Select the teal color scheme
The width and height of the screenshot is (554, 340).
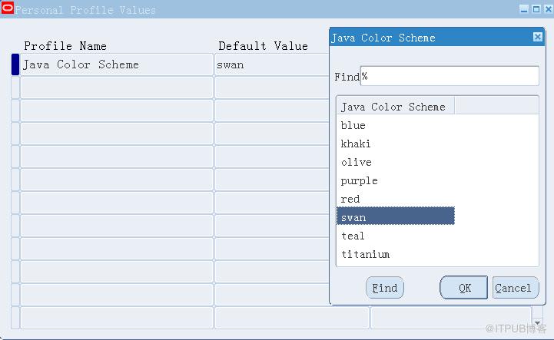point(353,236)
